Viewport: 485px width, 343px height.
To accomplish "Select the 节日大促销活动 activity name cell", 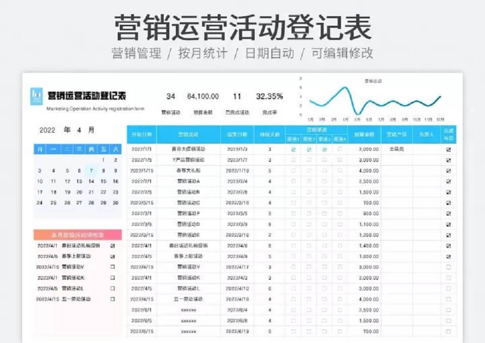I will coord(188,149).
